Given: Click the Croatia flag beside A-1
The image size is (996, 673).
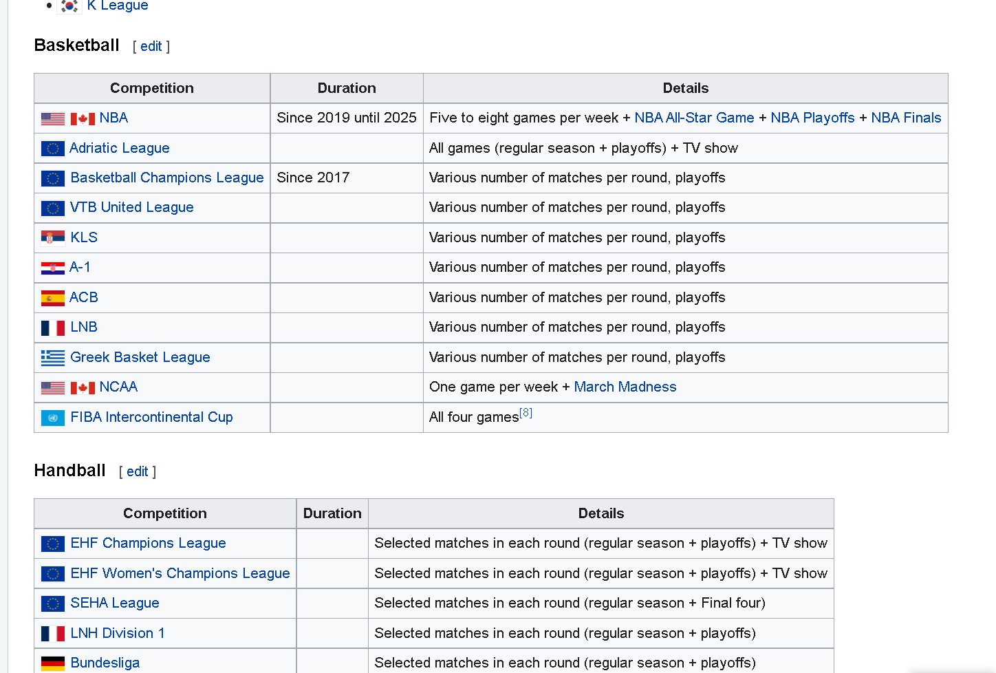Looking at the screenshot, I should [53, 268].
